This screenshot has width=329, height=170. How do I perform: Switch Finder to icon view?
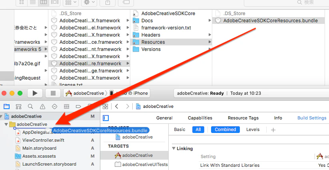pyautogui.click(x=22, y=2)
